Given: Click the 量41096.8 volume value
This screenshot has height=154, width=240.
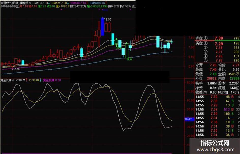Looking at the screenshot, I should pyautogui.click(x=62, y=6).
